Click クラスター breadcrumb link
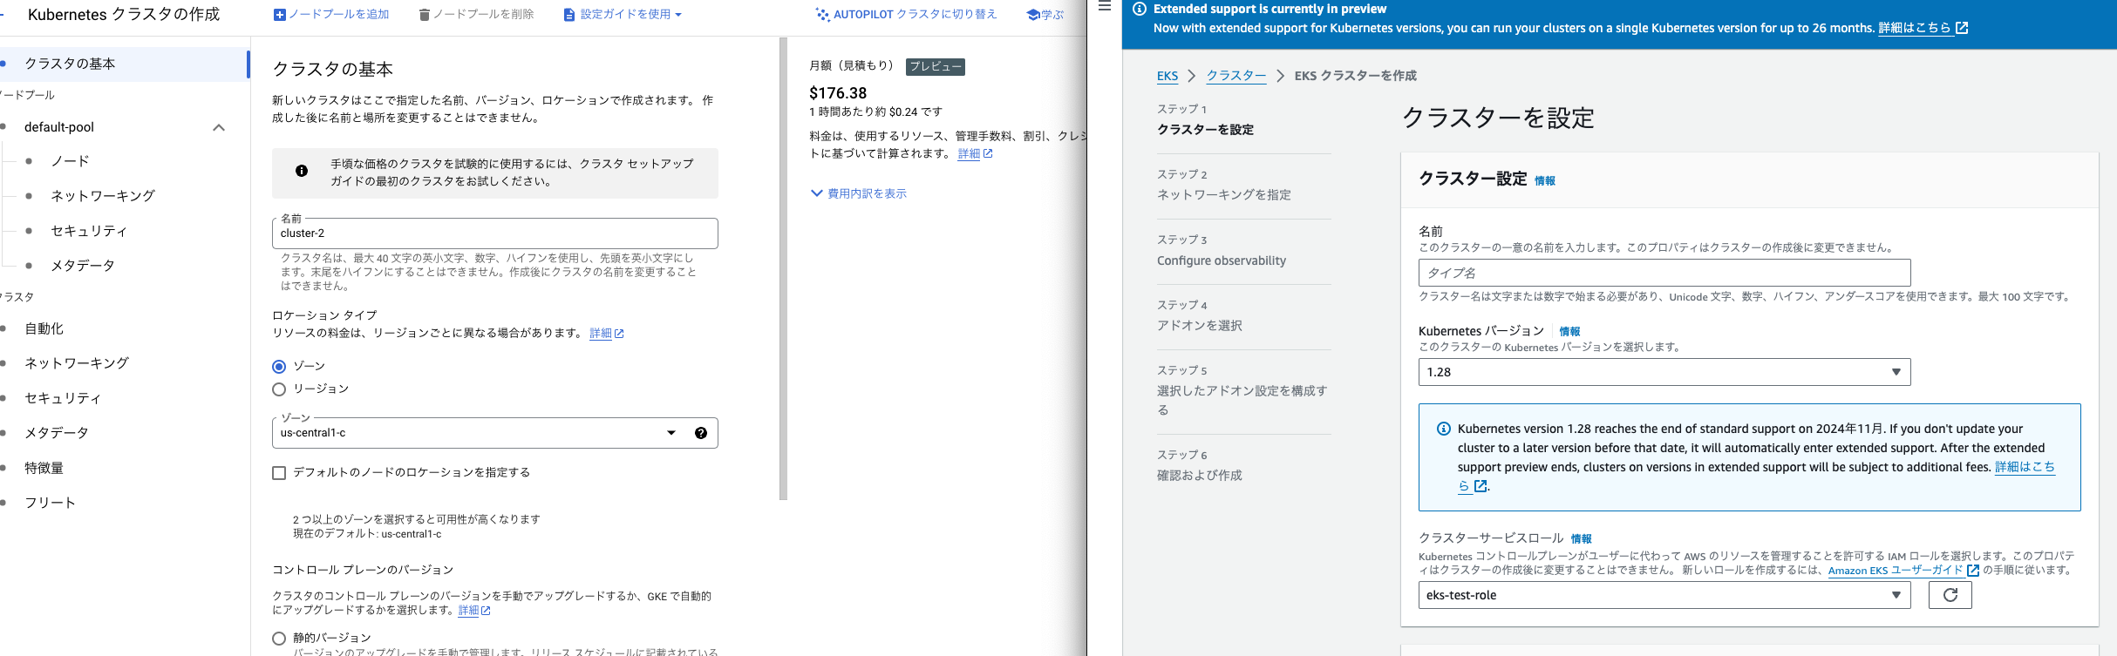2117x656 pixels. 1236,76
